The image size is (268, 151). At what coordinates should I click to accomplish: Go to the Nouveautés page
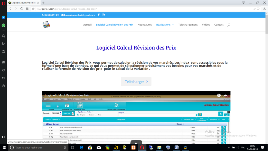pyautogui.click(x=144, y=25)
